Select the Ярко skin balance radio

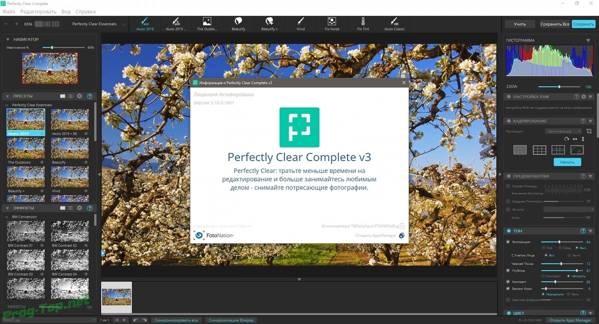point(569,294)
